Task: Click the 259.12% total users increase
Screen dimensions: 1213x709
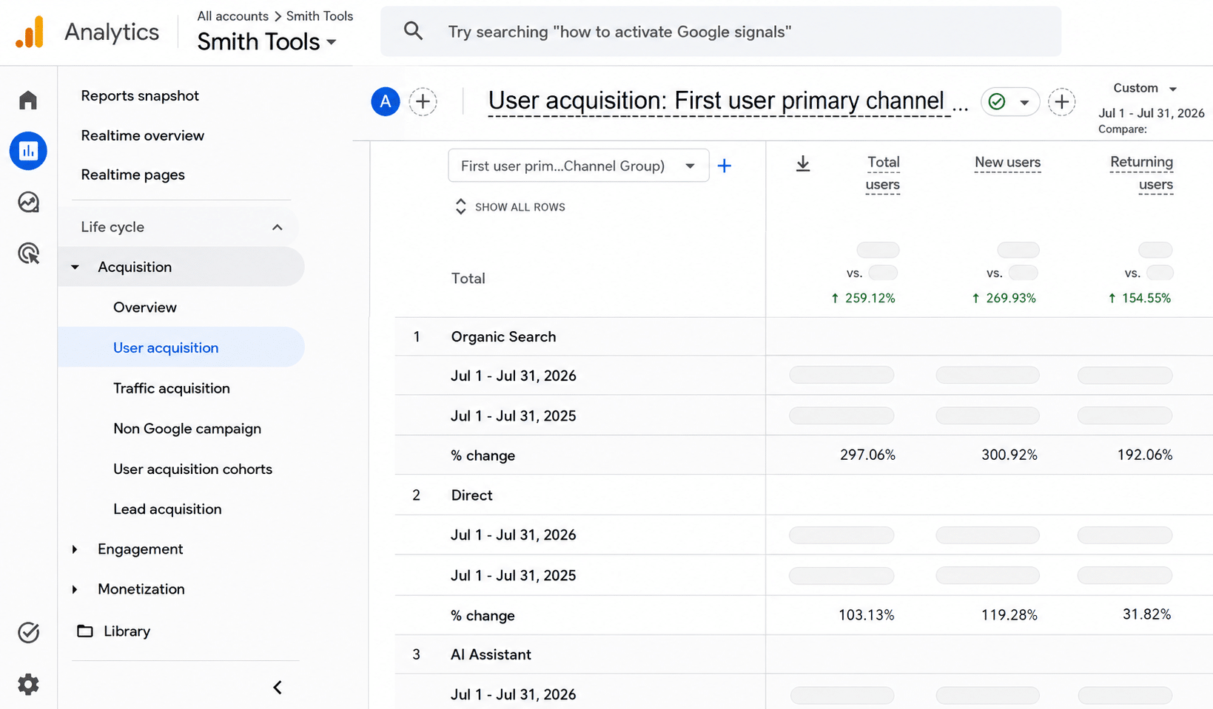Action: pos(863,298)
